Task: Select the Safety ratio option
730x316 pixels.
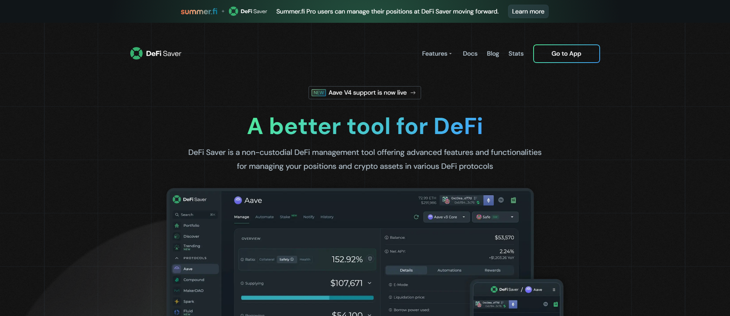Action: [x=287, y=260]
